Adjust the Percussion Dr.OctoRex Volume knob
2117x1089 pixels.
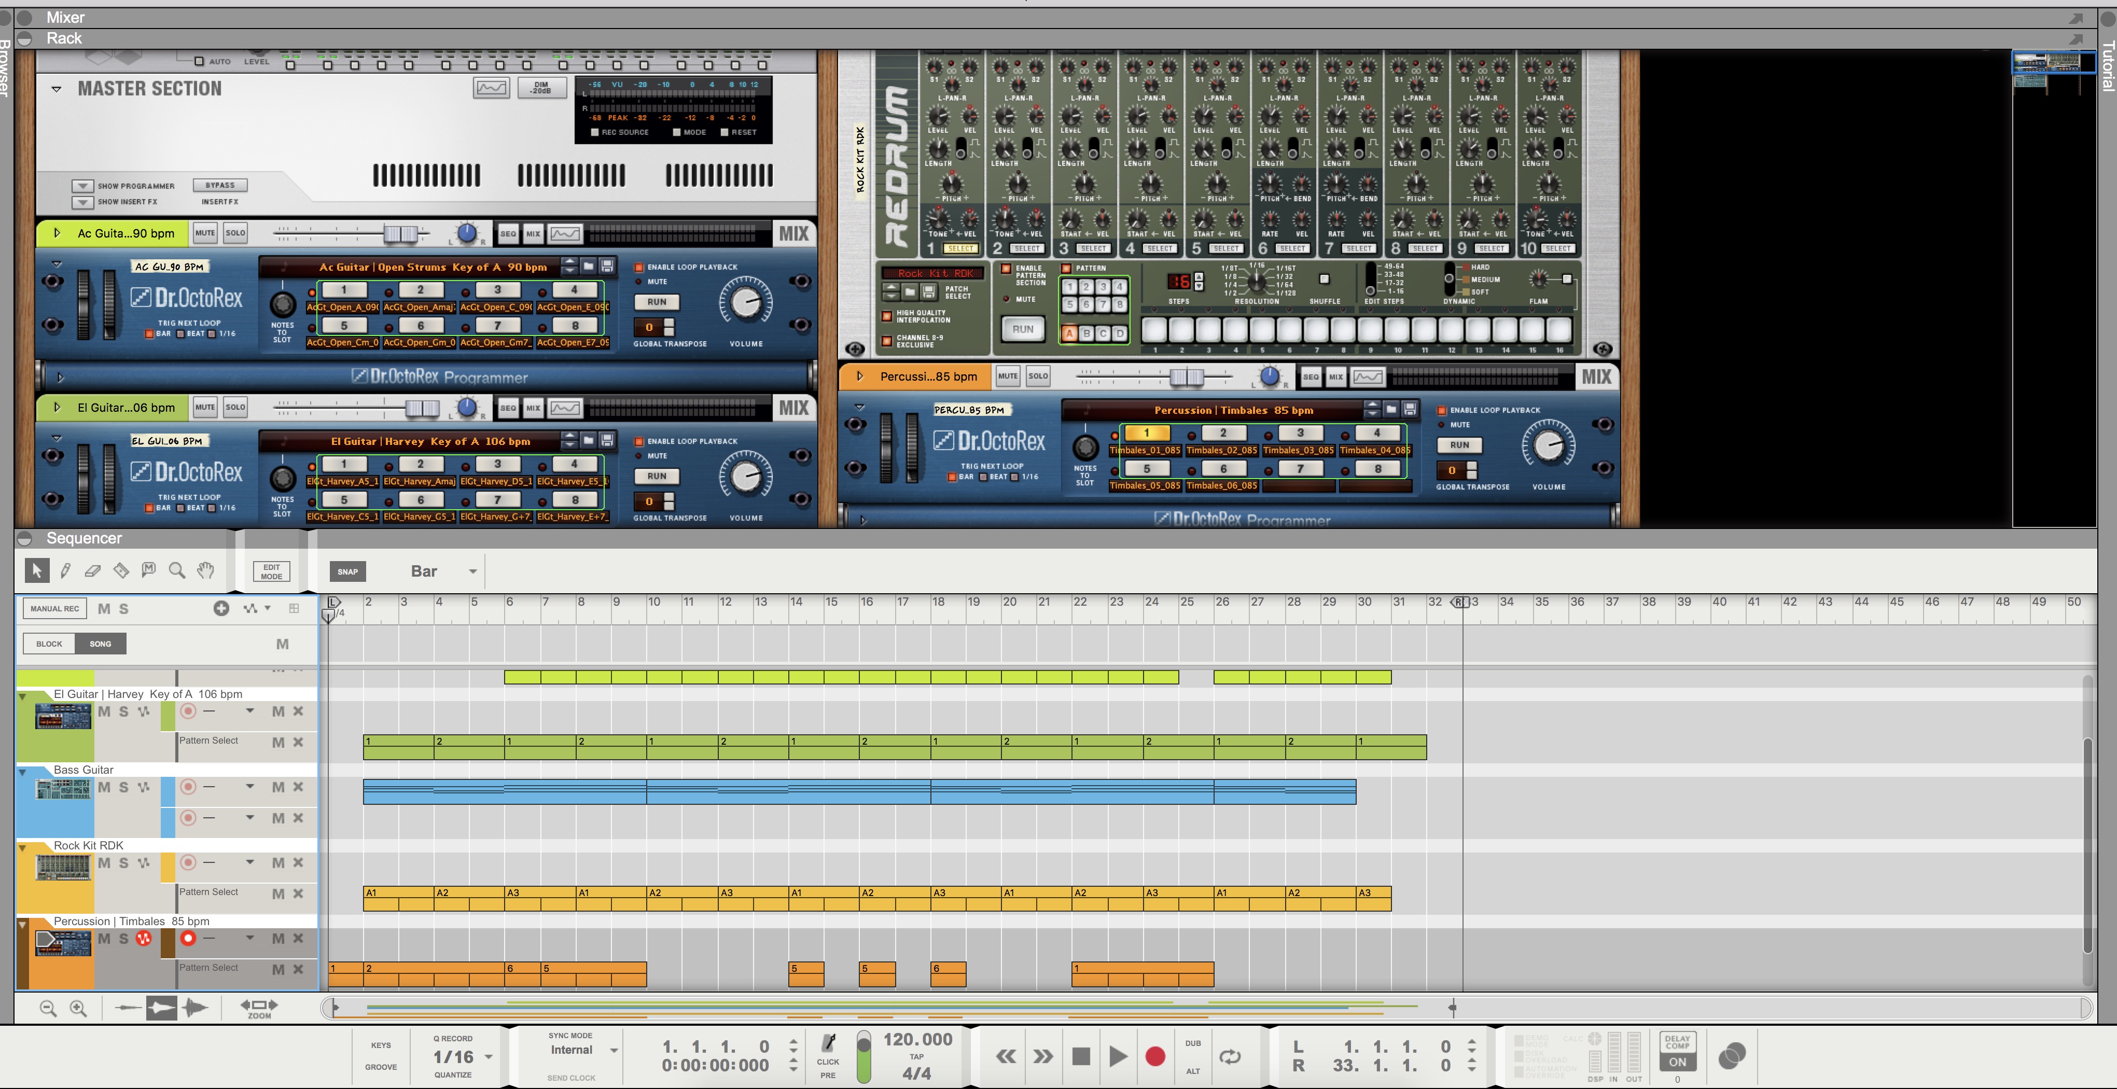[1548, 445]
